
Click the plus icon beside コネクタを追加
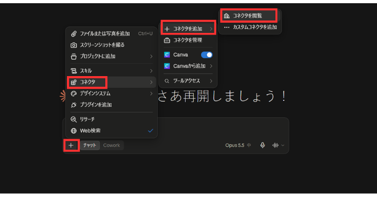[x=167, y=29]
